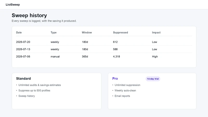Image resolution: width=208 pixels, height=117 pixels.
Task: Click Unlimited audits & savings estimates item
Action: tap(40, 85)
